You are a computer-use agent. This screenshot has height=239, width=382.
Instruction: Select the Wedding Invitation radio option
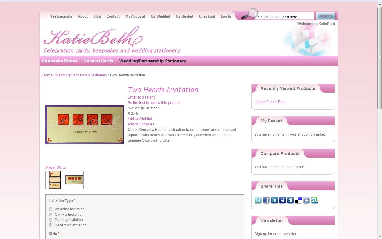tap(50, 209)
